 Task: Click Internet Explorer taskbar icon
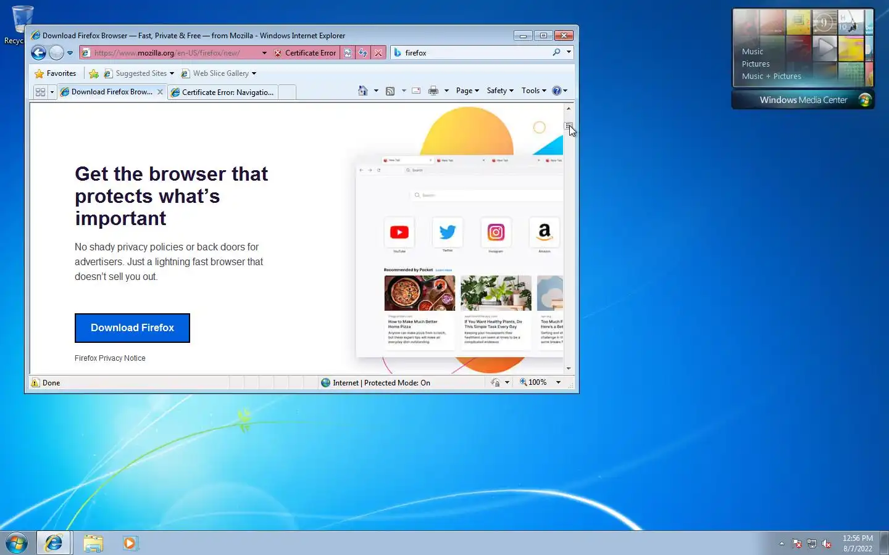(x=54, y=543)
